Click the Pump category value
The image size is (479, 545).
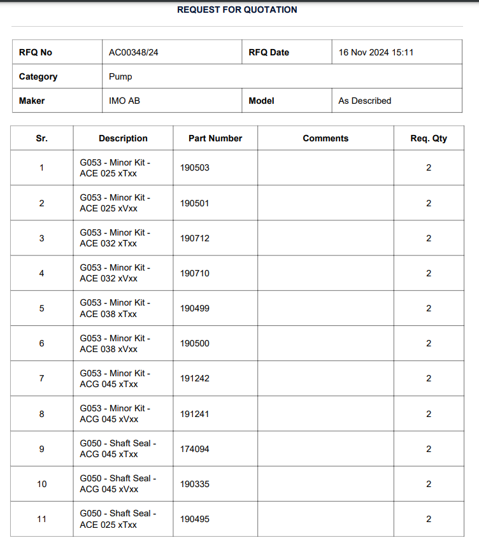click(x=120, y=76)
